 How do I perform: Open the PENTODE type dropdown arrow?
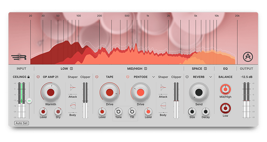pos(154,77)
